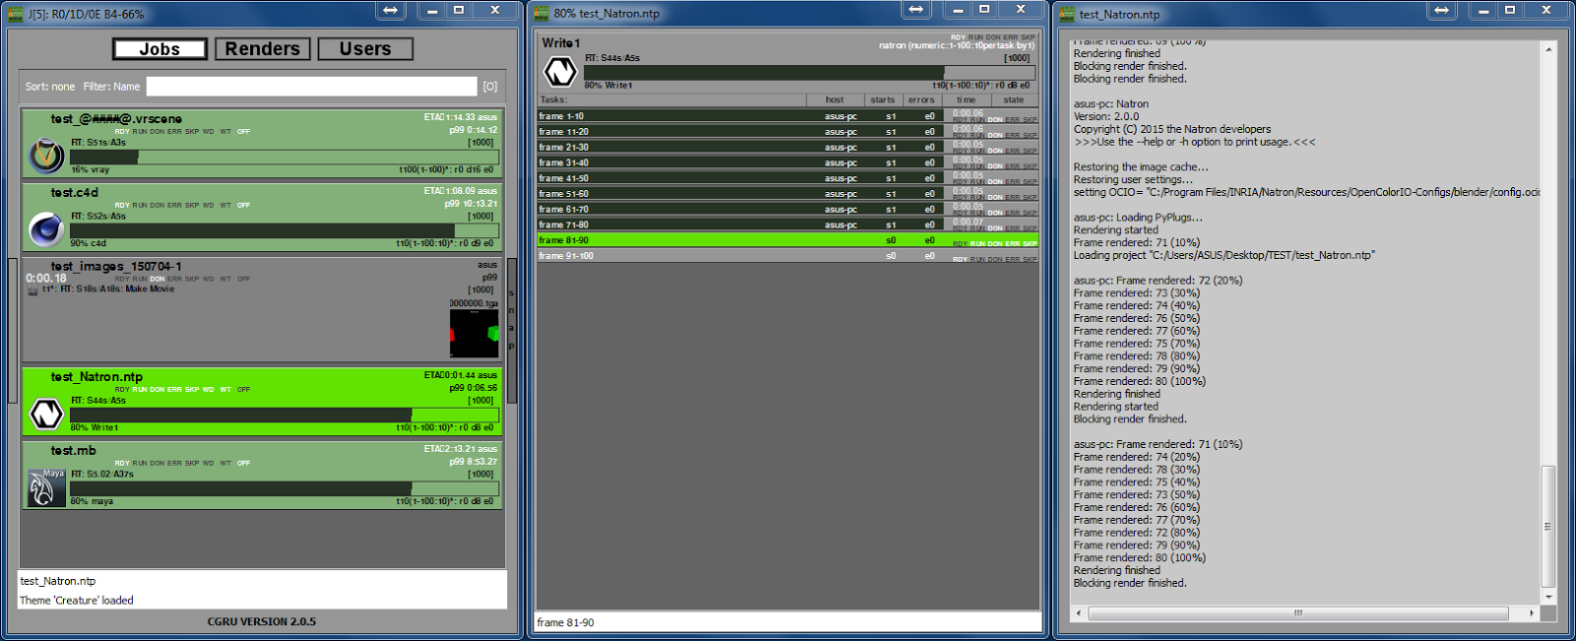Click the progress bar of test.mb job
1576x641 pixels.
click(x=285, y=488)
